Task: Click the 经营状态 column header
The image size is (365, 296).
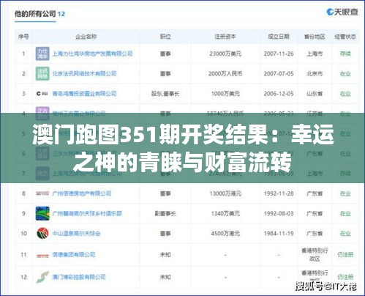Action: (x=345, y=37)
